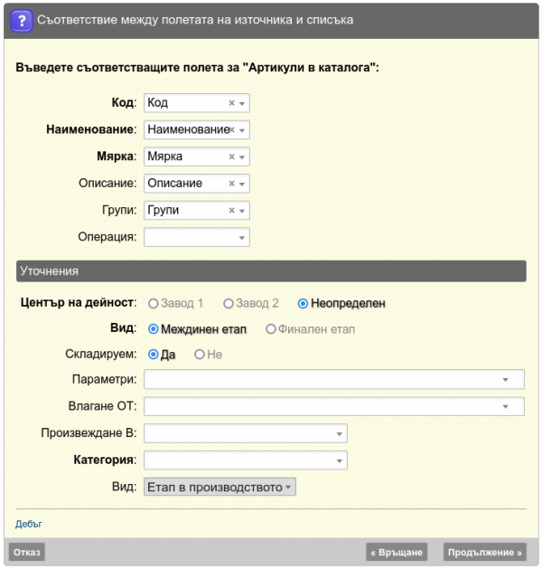Open the Наименование dropdown arrow
The image size is (542, 569).
242,130
